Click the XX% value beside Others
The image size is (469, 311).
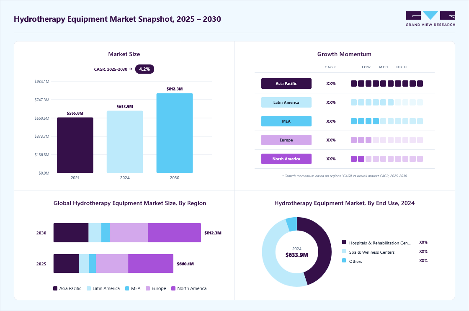click(423, 260)
